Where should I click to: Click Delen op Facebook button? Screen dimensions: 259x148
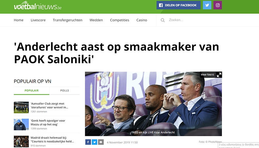point(179,5)
